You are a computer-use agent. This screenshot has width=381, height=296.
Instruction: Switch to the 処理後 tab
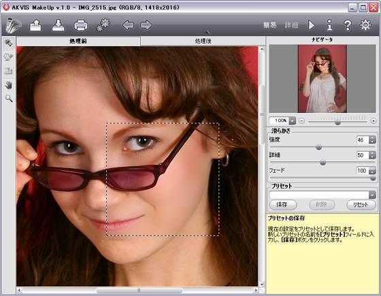[x=203, y=41]
